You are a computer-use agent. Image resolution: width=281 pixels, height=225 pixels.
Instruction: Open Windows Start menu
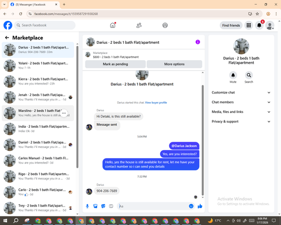click(5, 220)
